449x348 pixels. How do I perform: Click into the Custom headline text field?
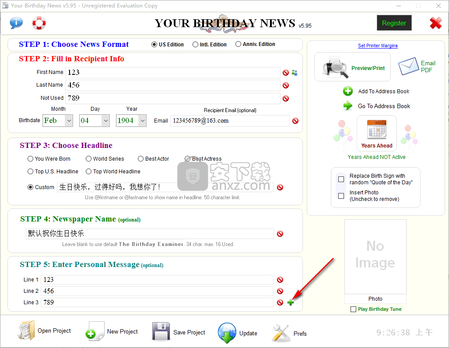[165, 187]
